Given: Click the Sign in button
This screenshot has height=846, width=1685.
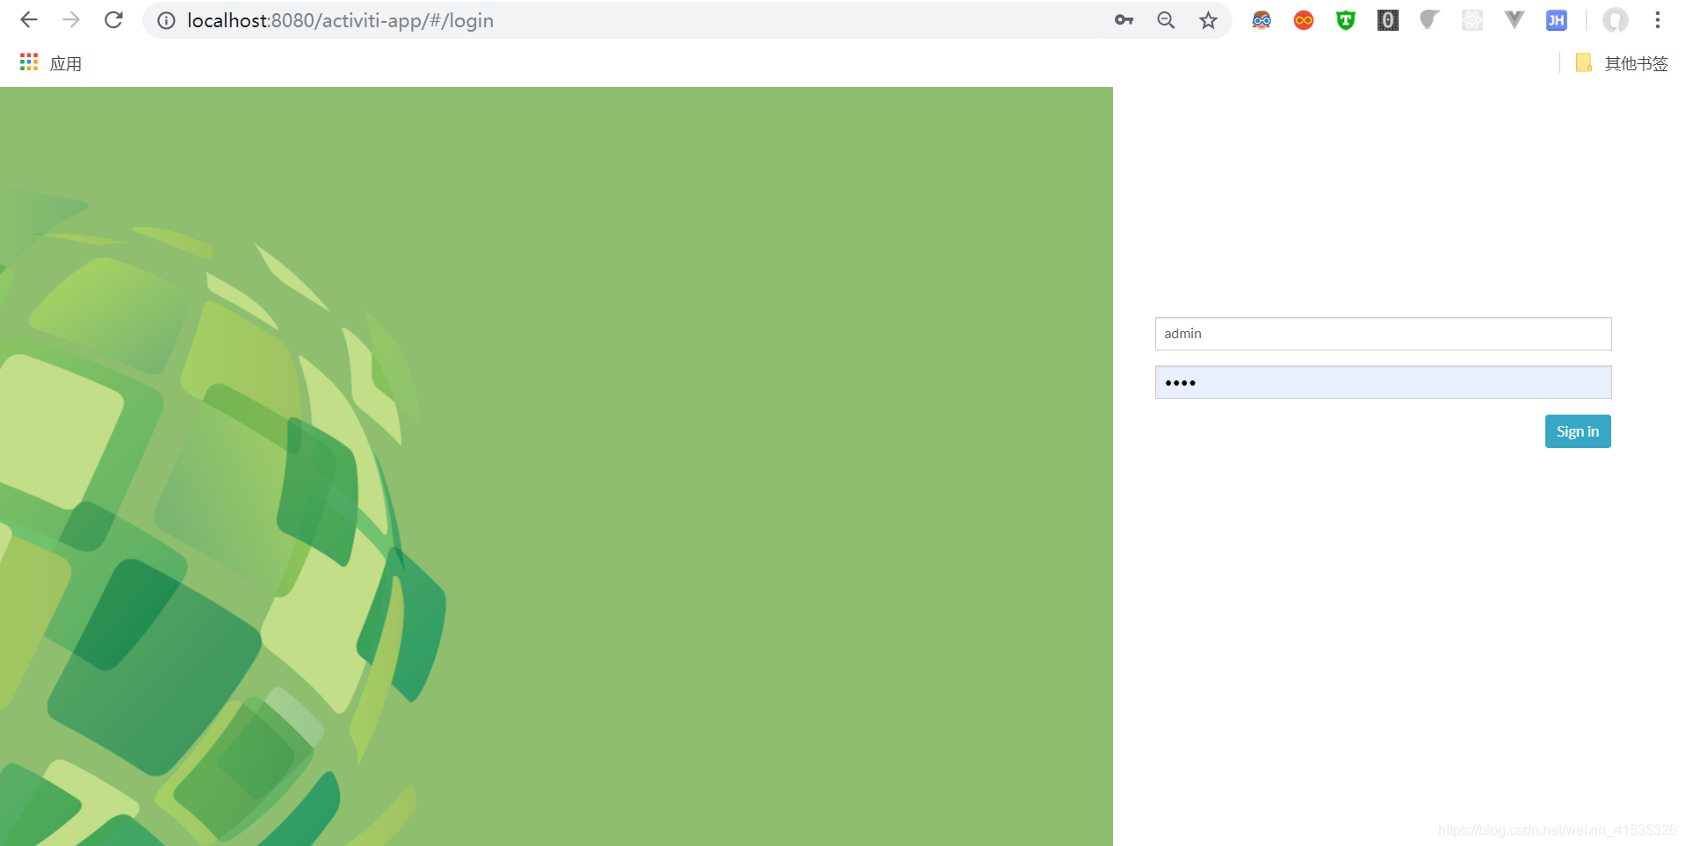Looking at the screenshot, I should (x=1578, y=431).
